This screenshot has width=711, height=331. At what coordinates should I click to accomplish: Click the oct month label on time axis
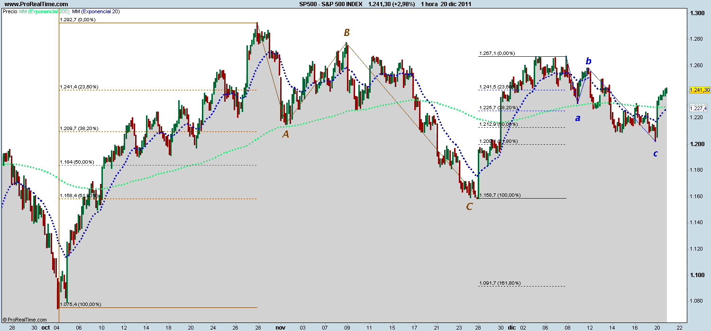(46, 327)
